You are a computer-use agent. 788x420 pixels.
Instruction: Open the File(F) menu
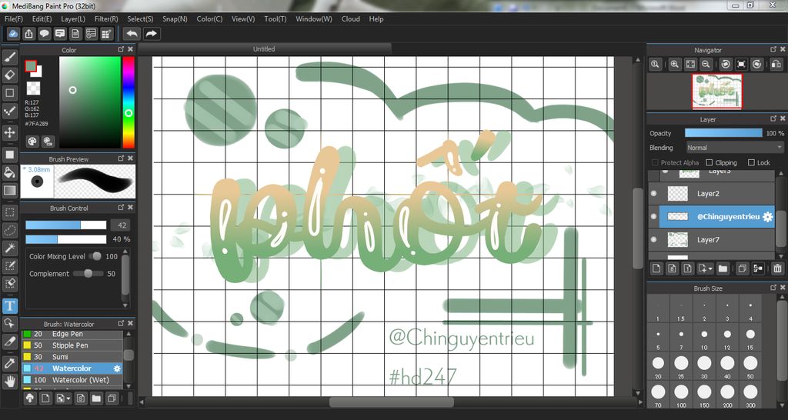[x=14, y=18]
